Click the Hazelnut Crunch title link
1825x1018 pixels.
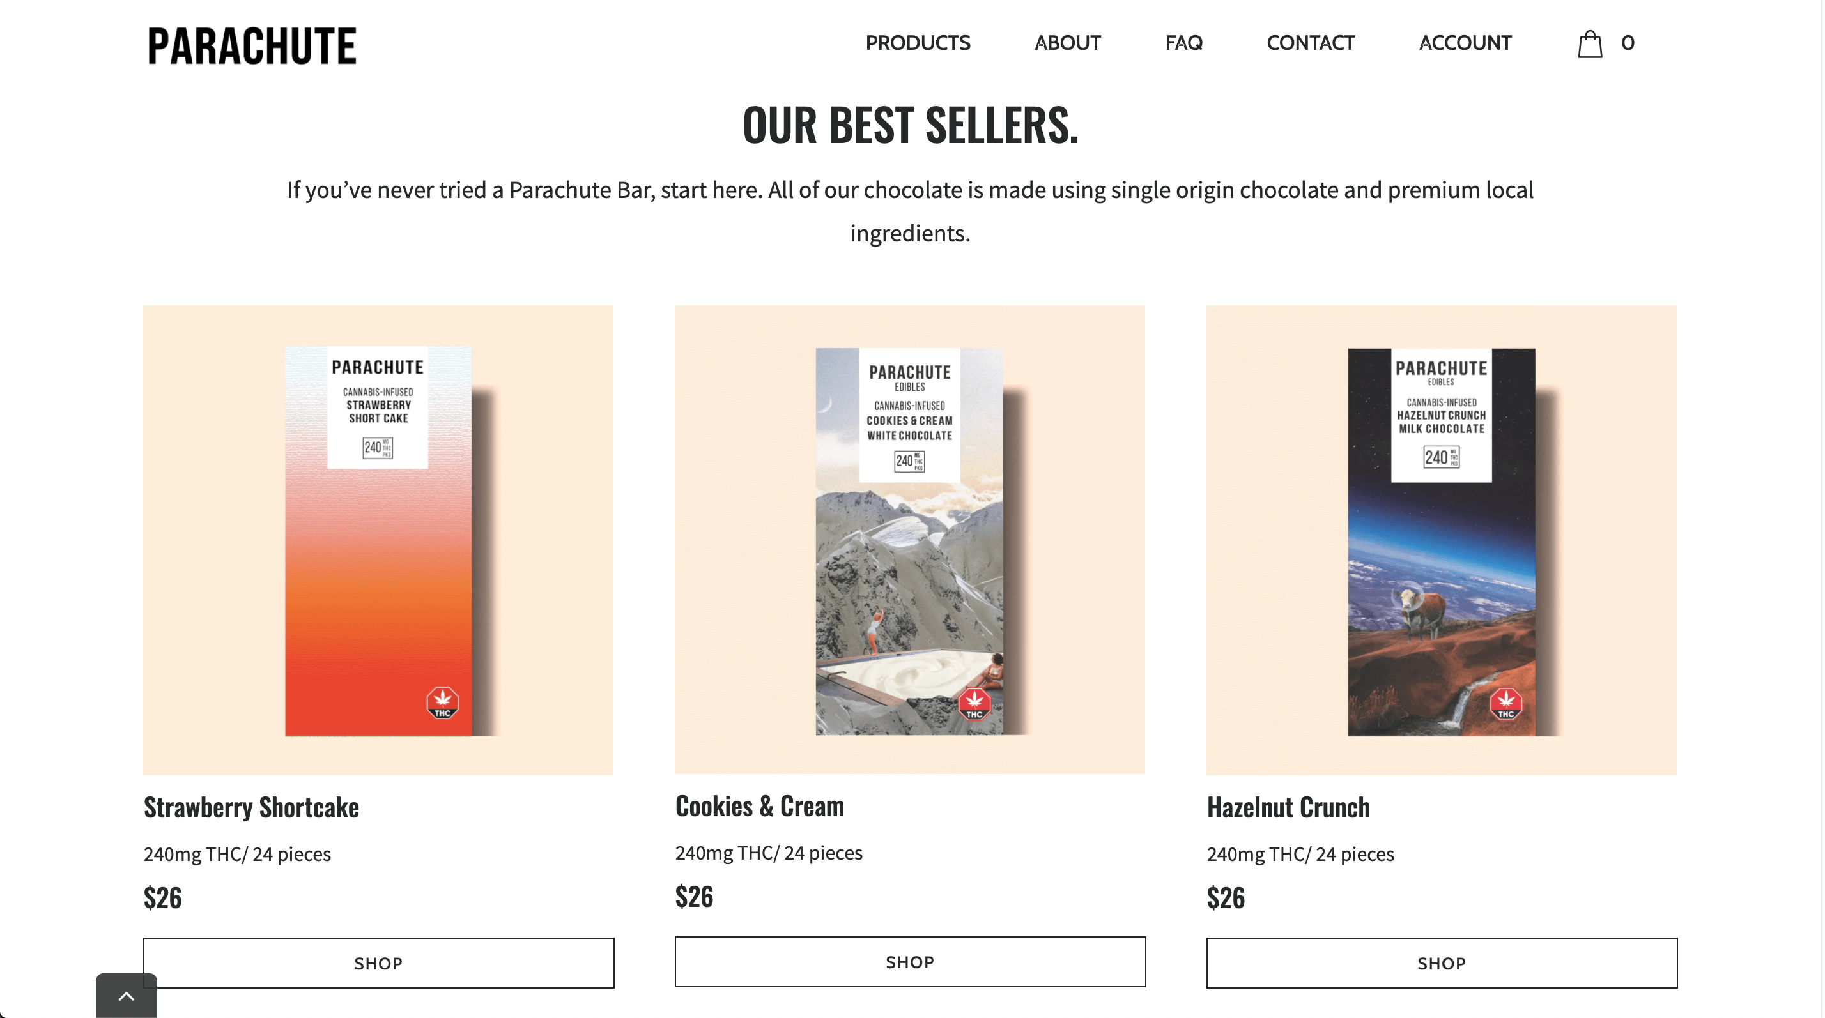(1288, 808)
